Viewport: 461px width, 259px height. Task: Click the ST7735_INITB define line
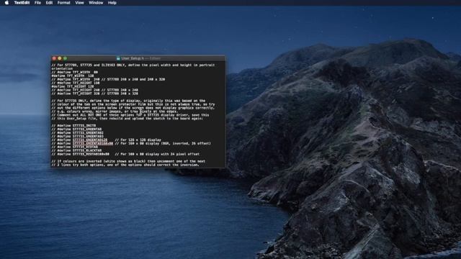[x=73, y=126]
